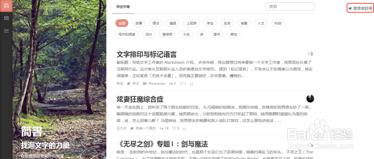This screenshot has width=374, height=159.
Task: Open author avatar of 炫妻狂魔综合症
Action: (310, 98)
